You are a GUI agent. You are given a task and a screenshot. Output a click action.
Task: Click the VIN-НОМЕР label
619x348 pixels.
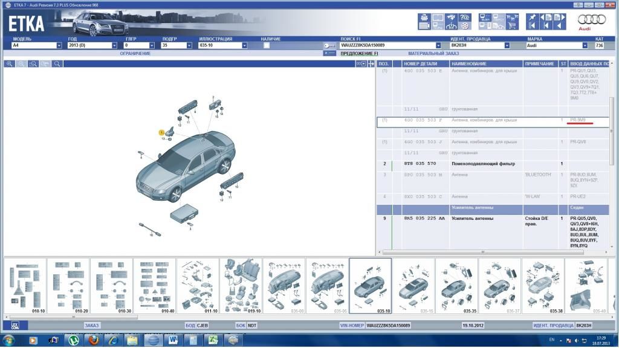pyautogui.click(x=352, y=326)
